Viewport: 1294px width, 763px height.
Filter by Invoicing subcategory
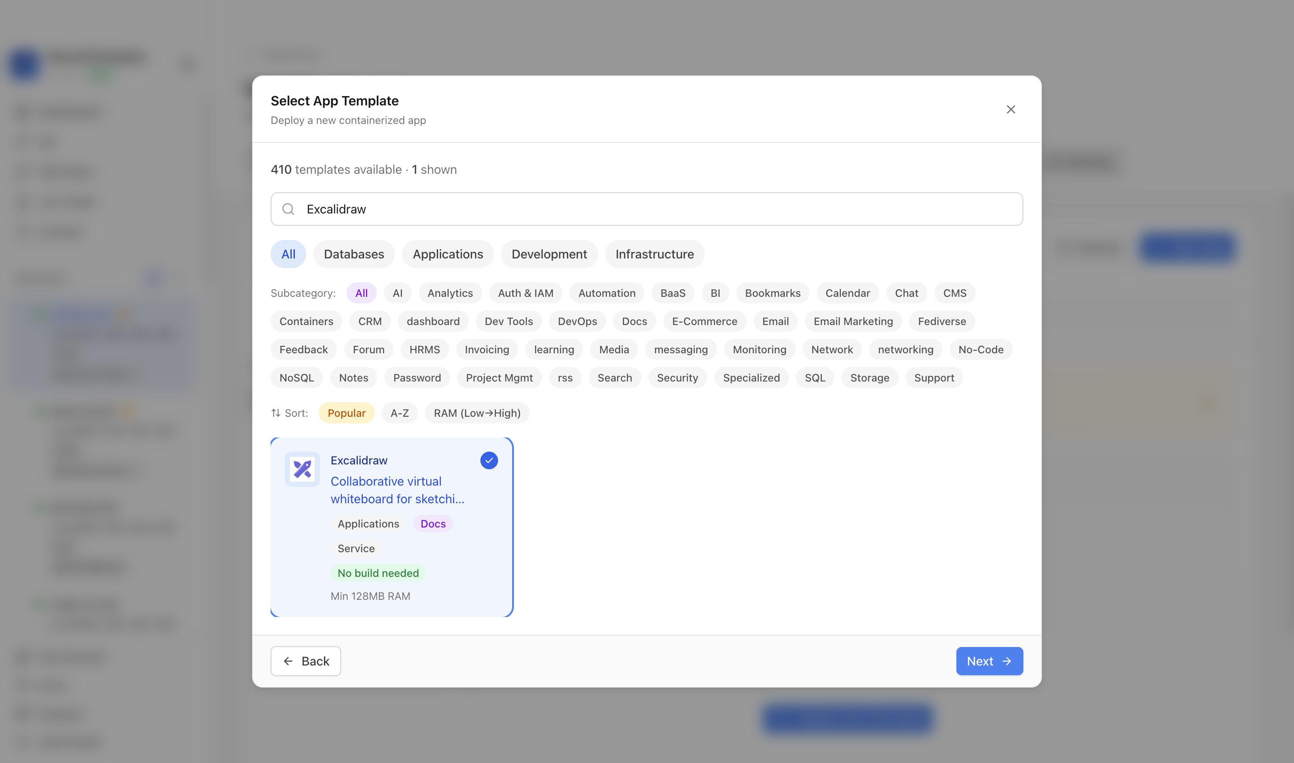[487, 350]
